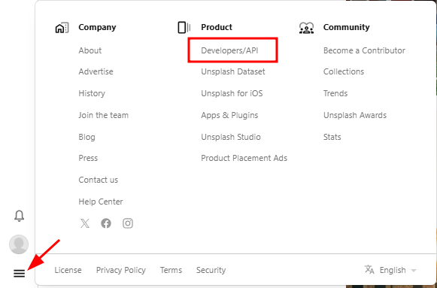The width and height of the screenshot is (437, 288).
Task: Click the Community heading
Action: (347, 27)
